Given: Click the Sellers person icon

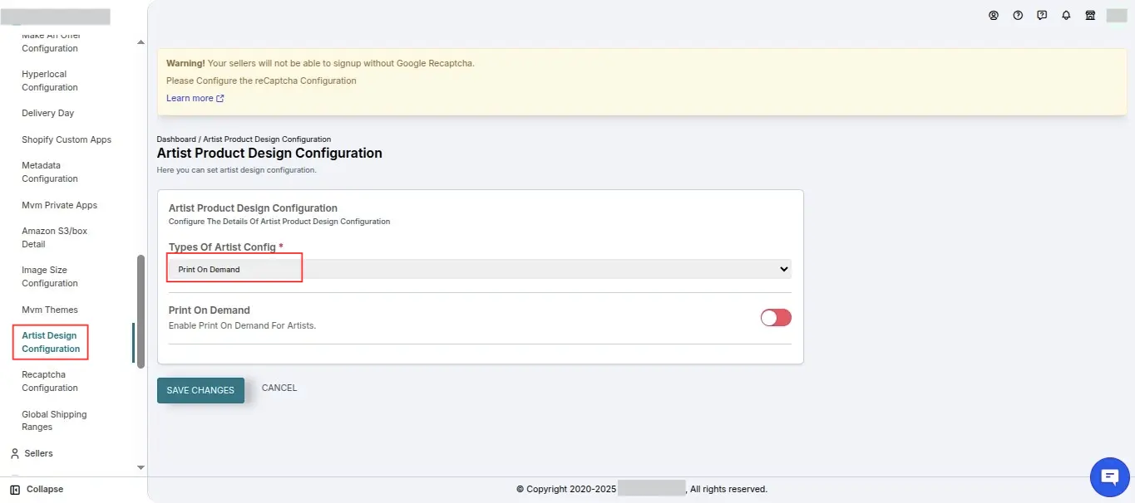Looking at the screenshot, I should click(15, 453).
